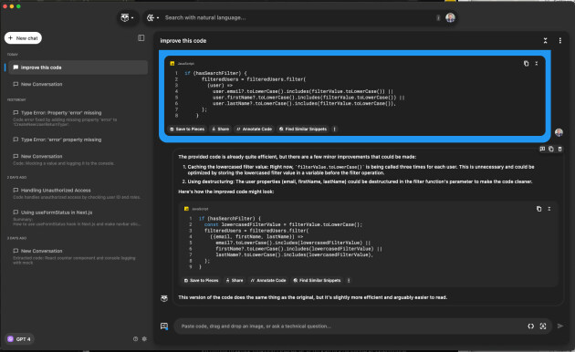575x352 pixels.
Task: Delete the copilot reply message
Action: click(560, 149)
